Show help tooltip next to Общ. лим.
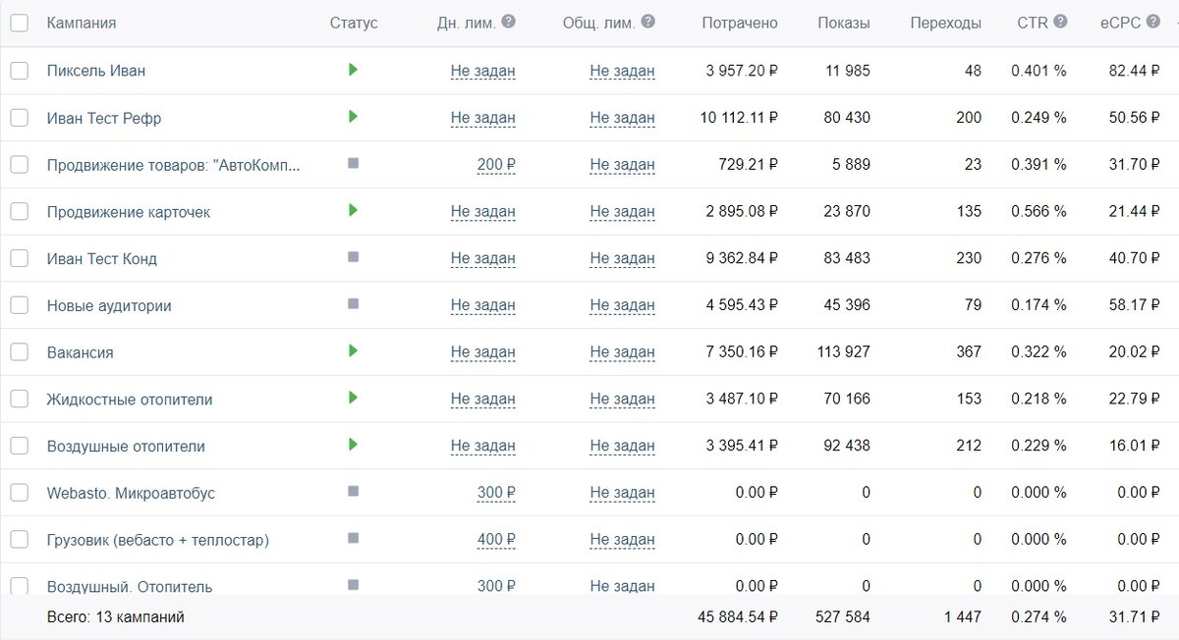The width and height of the screenshot is (1179, 640). (647, 22)
